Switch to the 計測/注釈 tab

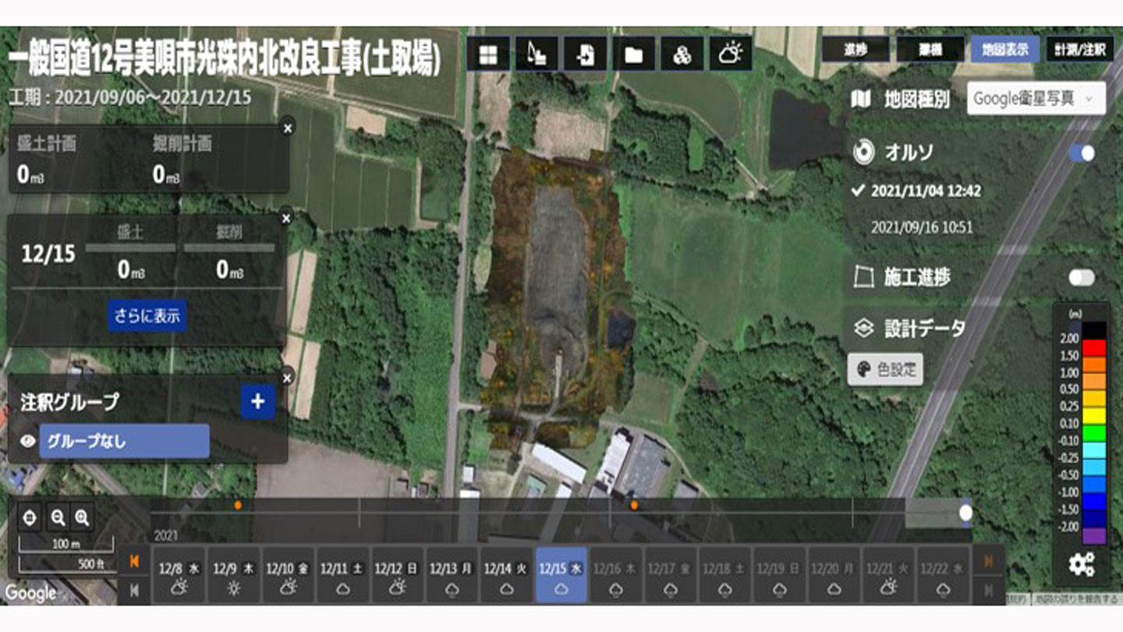click(1079, 51)
